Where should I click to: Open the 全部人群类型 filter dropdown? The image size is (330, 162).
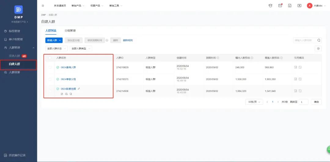(81, 48)
